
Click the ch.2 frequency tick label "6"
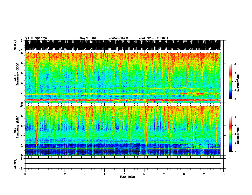pos(22,126)
